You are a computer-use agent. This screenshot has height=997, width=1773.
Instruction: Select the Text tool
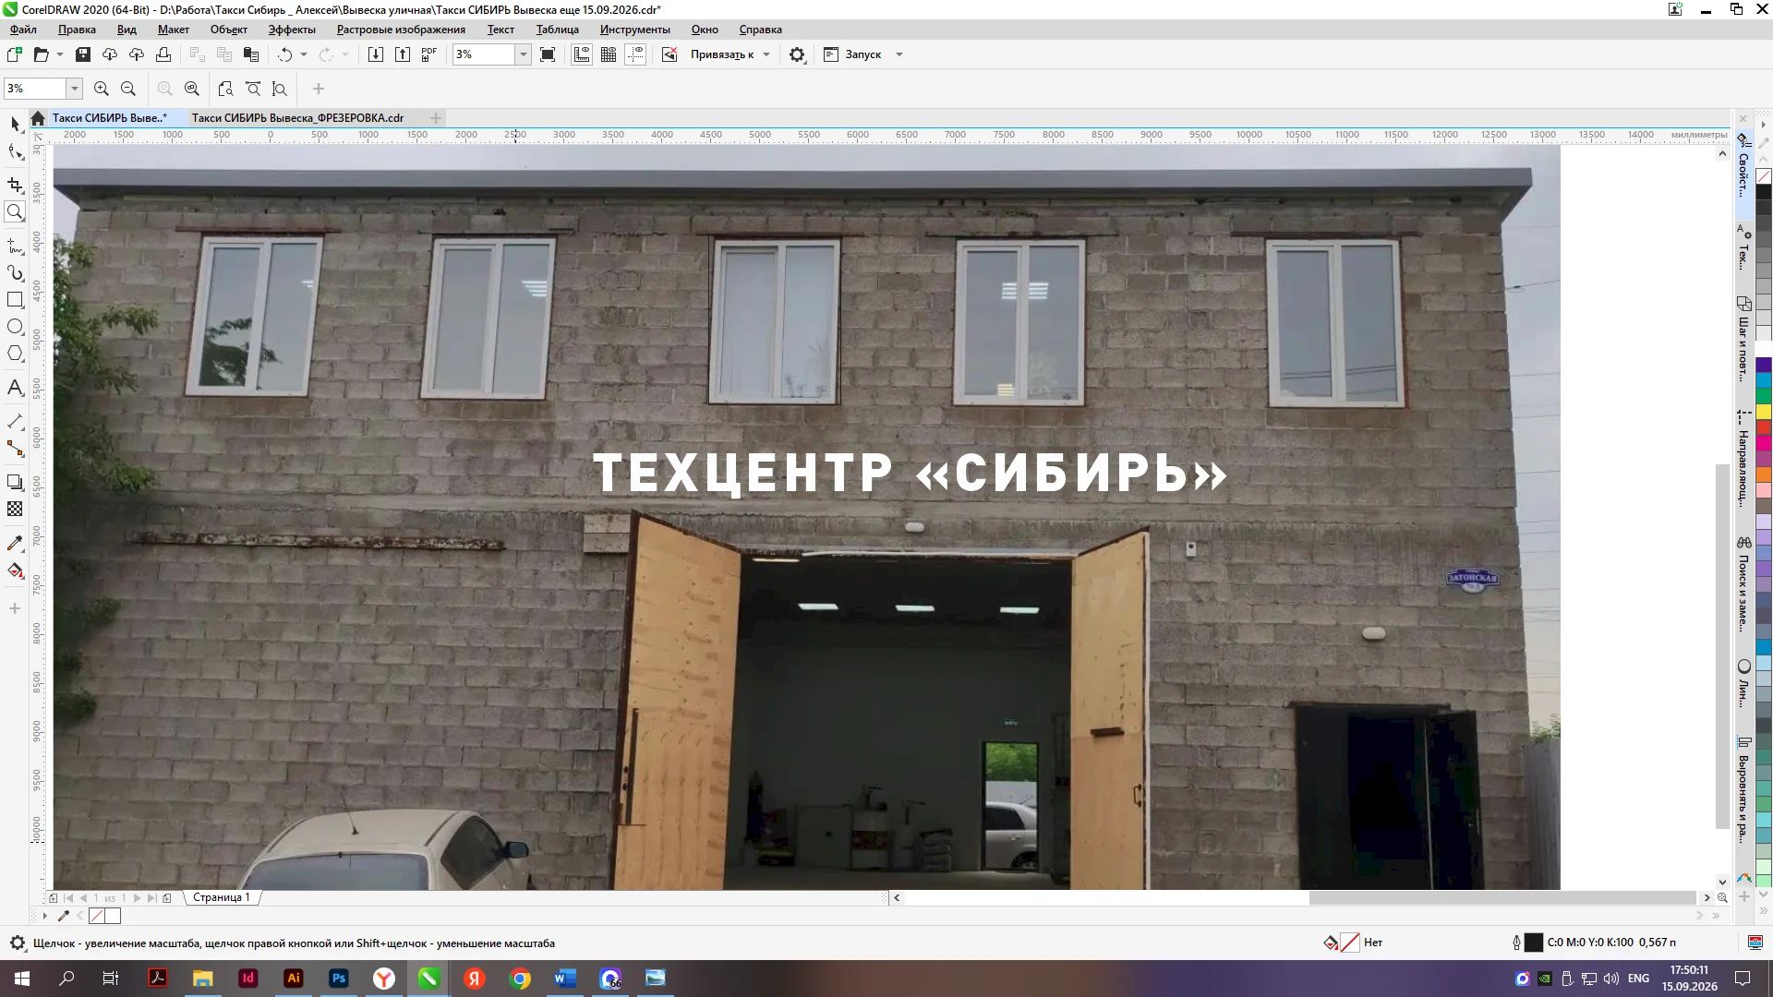tap(15, 388)
